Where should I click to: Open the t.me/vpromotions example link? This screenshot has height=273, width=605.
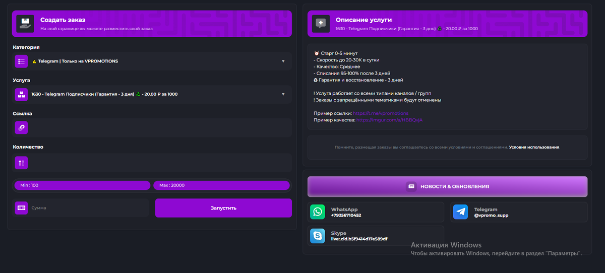pos(381,113)
